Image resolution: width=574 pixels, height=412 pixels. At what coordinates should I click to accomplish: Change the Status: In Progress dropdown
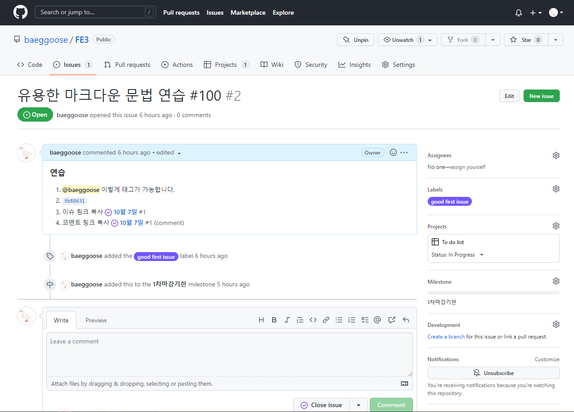458,255
